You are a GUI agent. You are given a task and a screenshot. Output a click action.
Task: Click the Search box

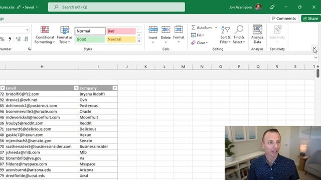click(x=116, y=7)
